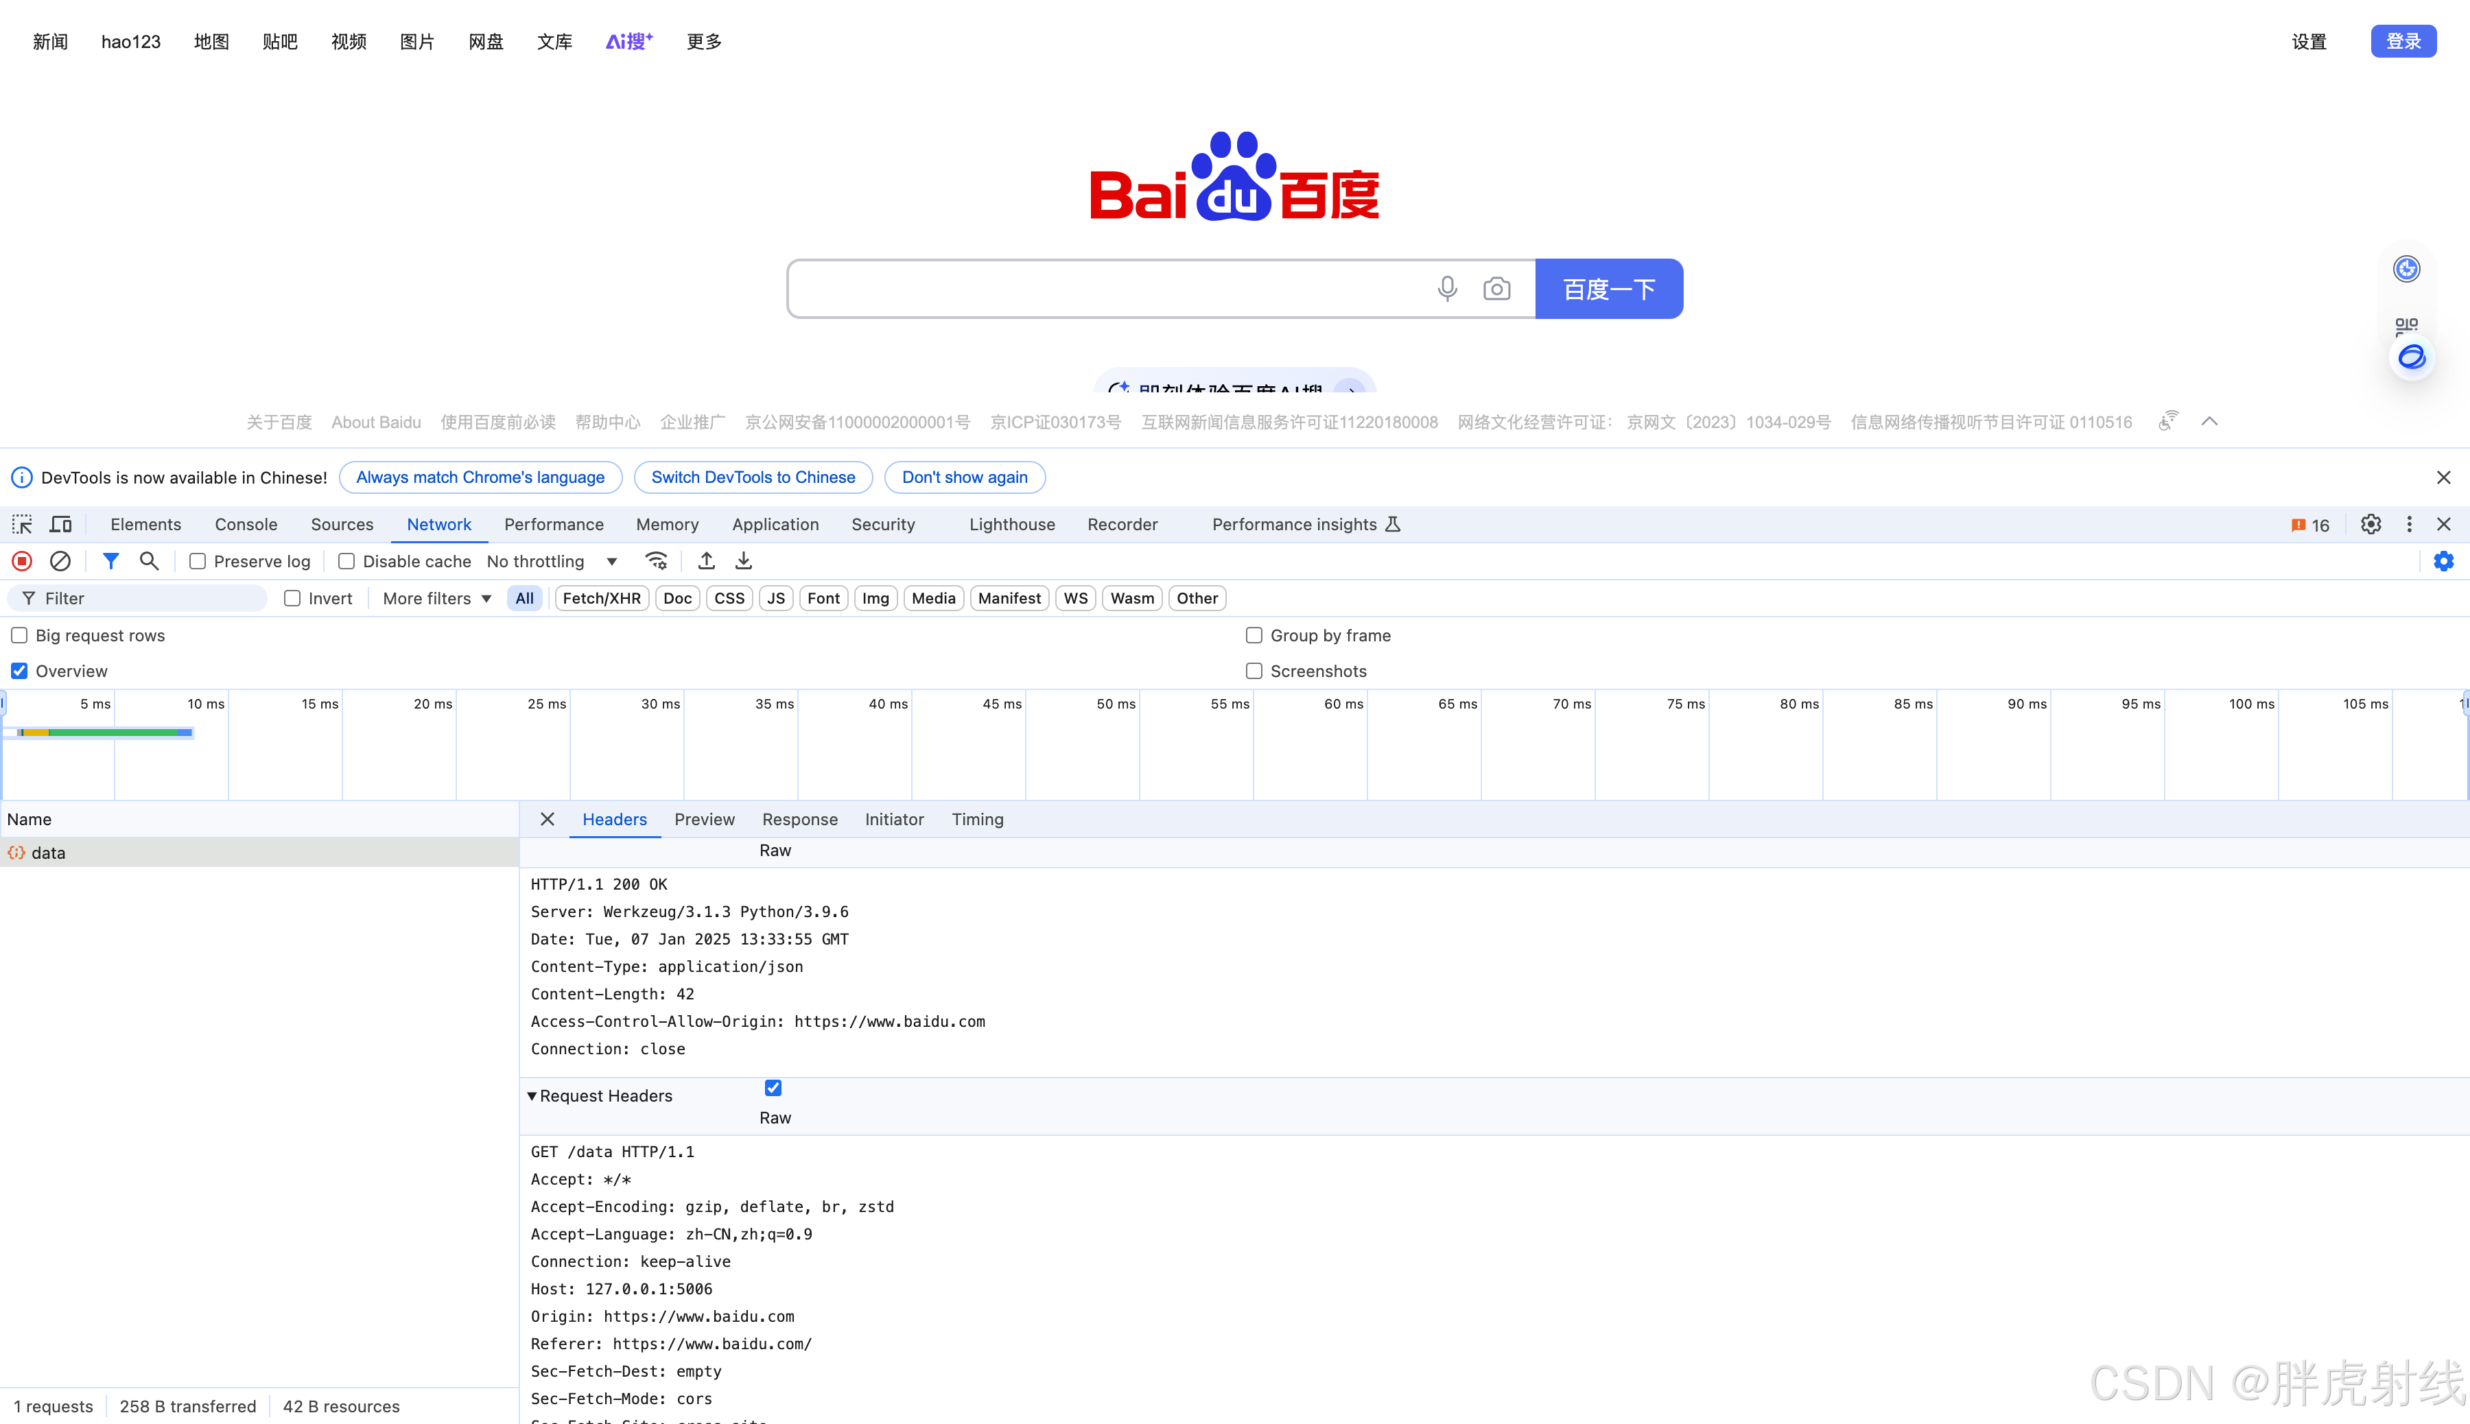Open the More filters dropdown
The height and width of the screenshot is (1424, 2470).
click(436, 599)
